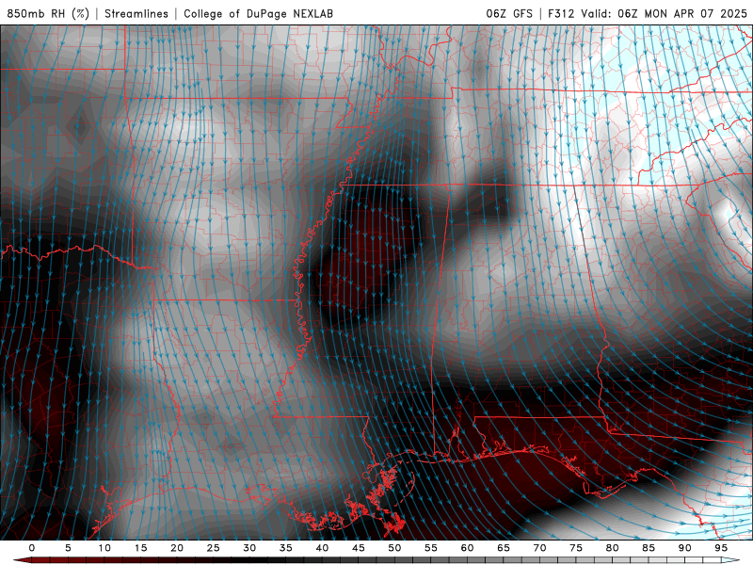Viewport: 753px width, 565px height.
Task: Click the scale value 55
Action: 431,548
